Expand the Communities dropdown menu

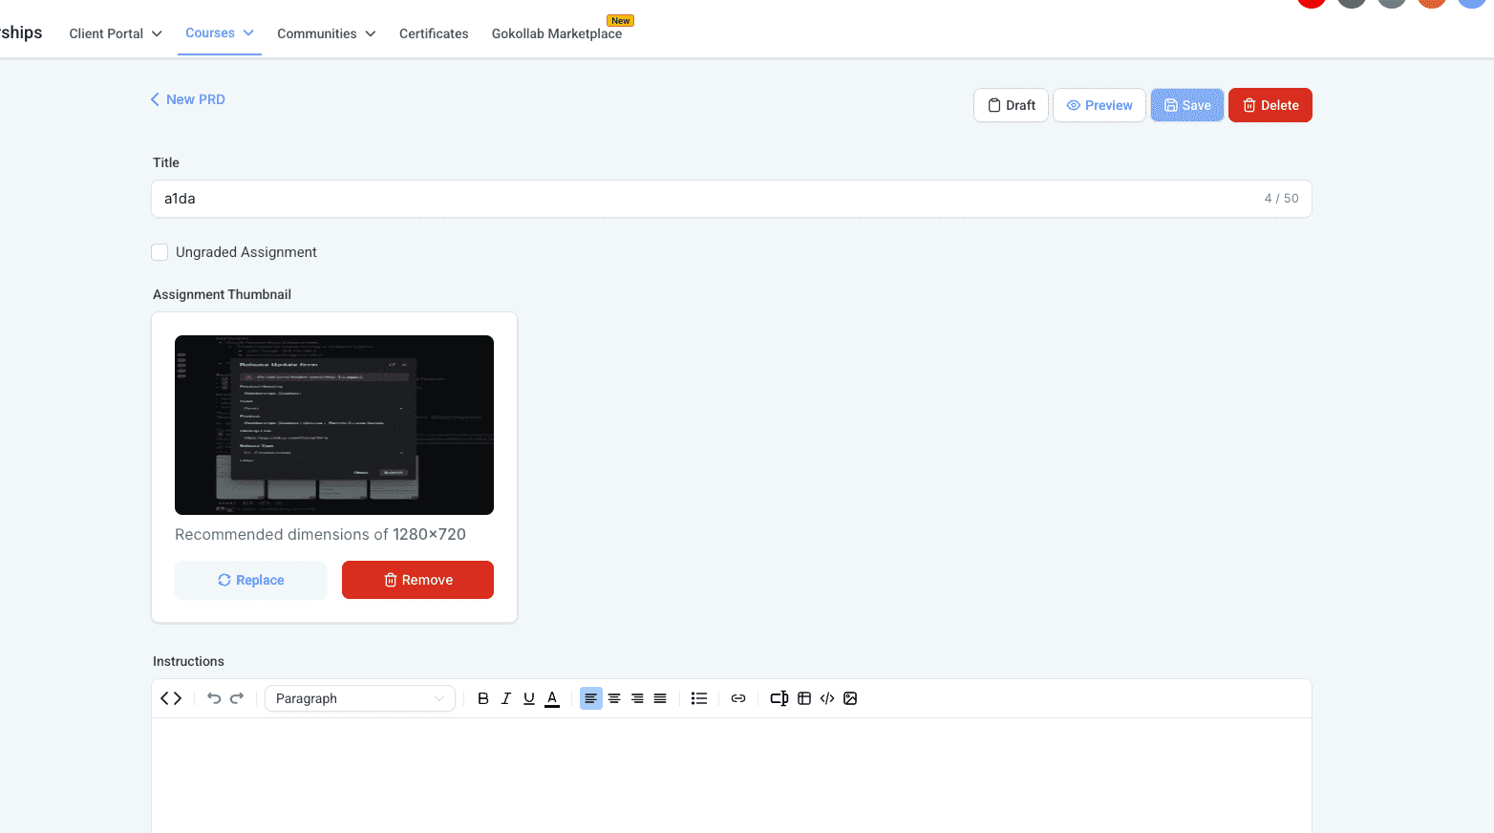click(327, 33)
